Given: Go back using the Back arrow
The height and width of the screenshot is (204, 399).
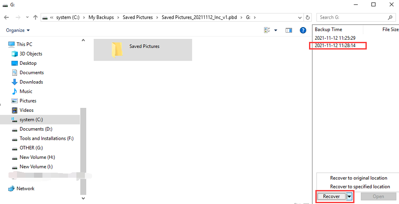Looking at the screenshot, I should [7, 17].
